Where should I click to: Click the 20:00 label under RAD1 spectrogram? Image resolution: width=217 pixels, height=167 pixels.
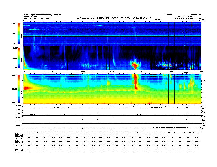172,72
